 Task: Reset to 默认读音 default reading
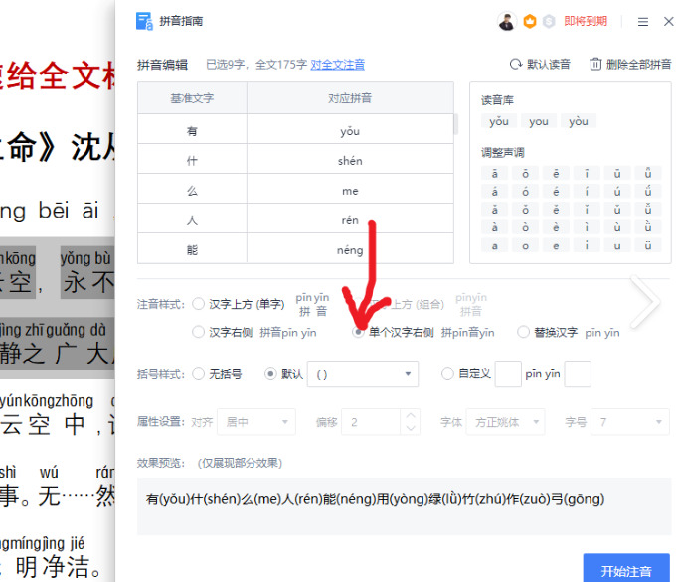pos(540,65)
